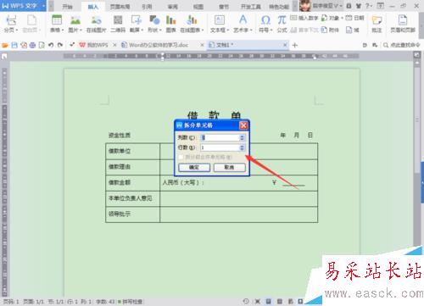Click the 形状 (Shapes) icon

pyautogui.click(x=154, y=20)
